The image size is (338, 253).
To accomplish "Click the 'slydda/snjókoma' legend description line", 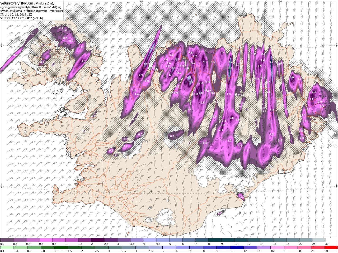I will pyautogui.click(x=31, y=11).
